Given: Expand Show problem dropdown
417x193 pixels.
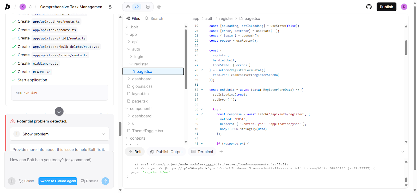Looking at the screenshot, I should pos(60,134).
